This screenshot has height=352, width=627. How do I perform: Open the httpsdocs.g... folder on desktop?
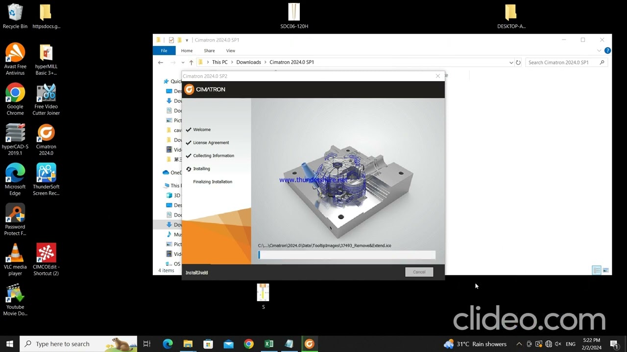point(46,16)
